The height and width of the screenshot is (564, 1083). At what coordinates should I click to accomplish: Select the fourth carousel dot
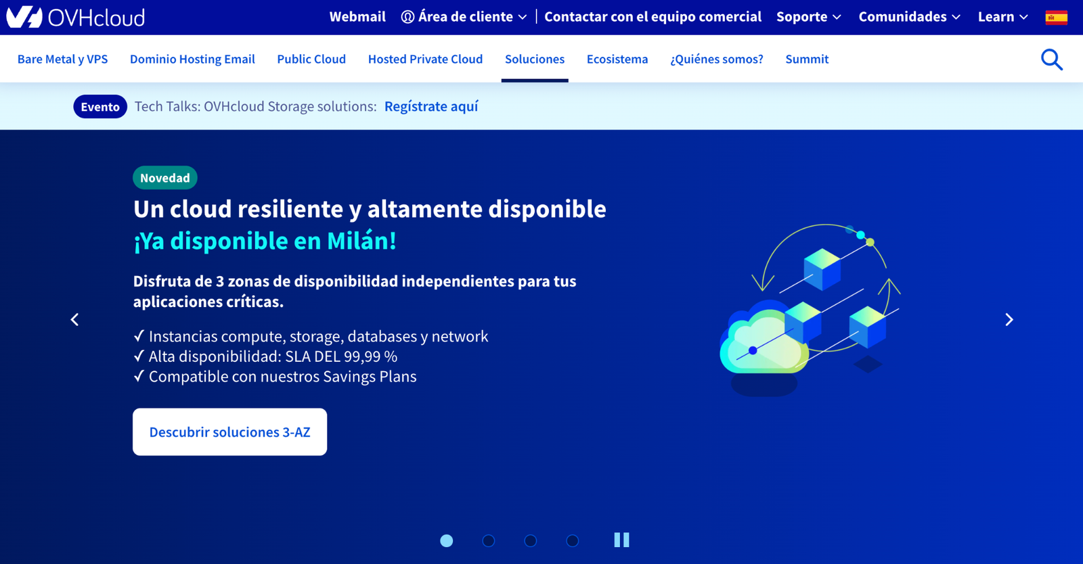tap(573, 540)
